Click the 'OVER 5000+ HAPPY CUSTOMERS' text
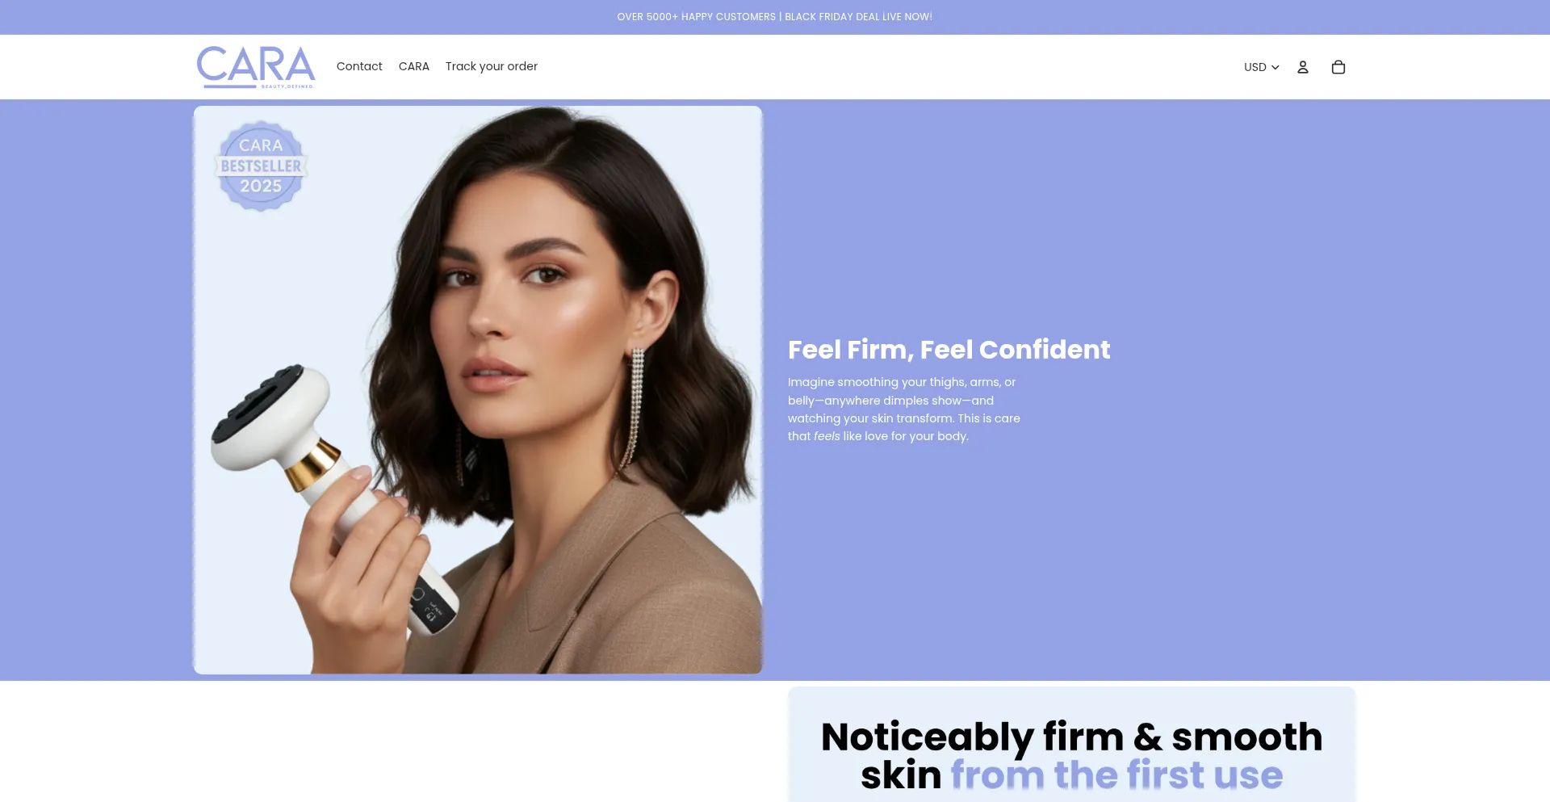 (x=697, y=17)
